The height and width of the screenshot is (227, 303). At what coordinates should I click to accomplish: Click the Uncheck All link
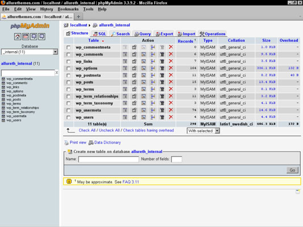pos(109,130)
